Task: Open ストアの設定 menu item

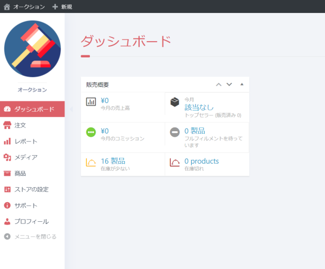Action: tap(32, 189)
